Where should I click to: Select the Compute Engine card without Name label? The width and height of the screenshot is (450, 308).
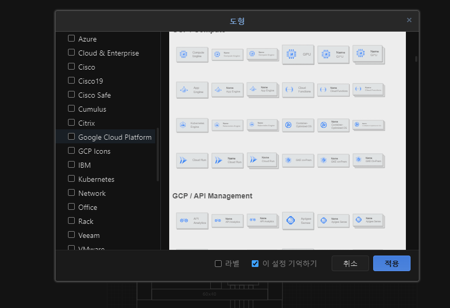click(192, 55)
